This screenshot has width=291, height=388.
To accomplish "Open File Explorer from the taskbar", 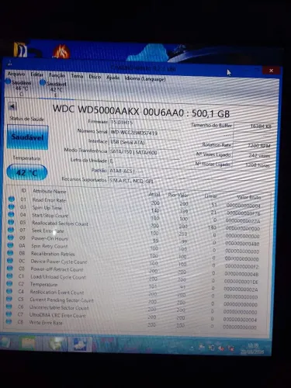I will click(29, 344).
